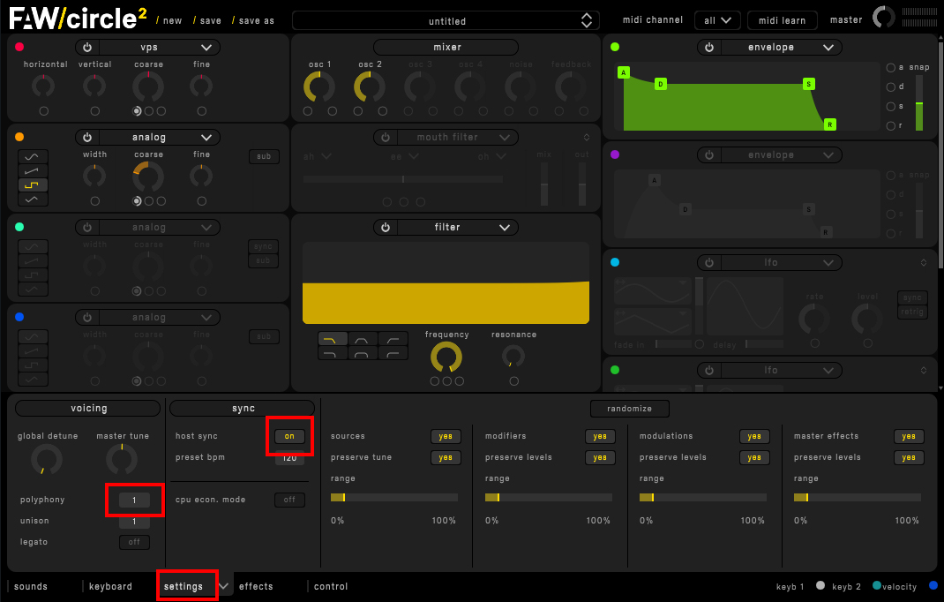Viewport: 944px width, 602px height.
Task: Click the A node on the green envelope
Action: pyautogui.click(x=624, y=72)
